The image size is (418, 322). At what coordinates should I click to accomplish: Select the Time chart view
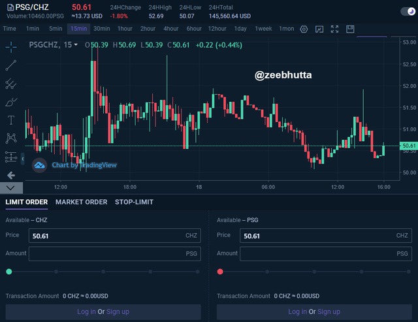coord(10,29)
